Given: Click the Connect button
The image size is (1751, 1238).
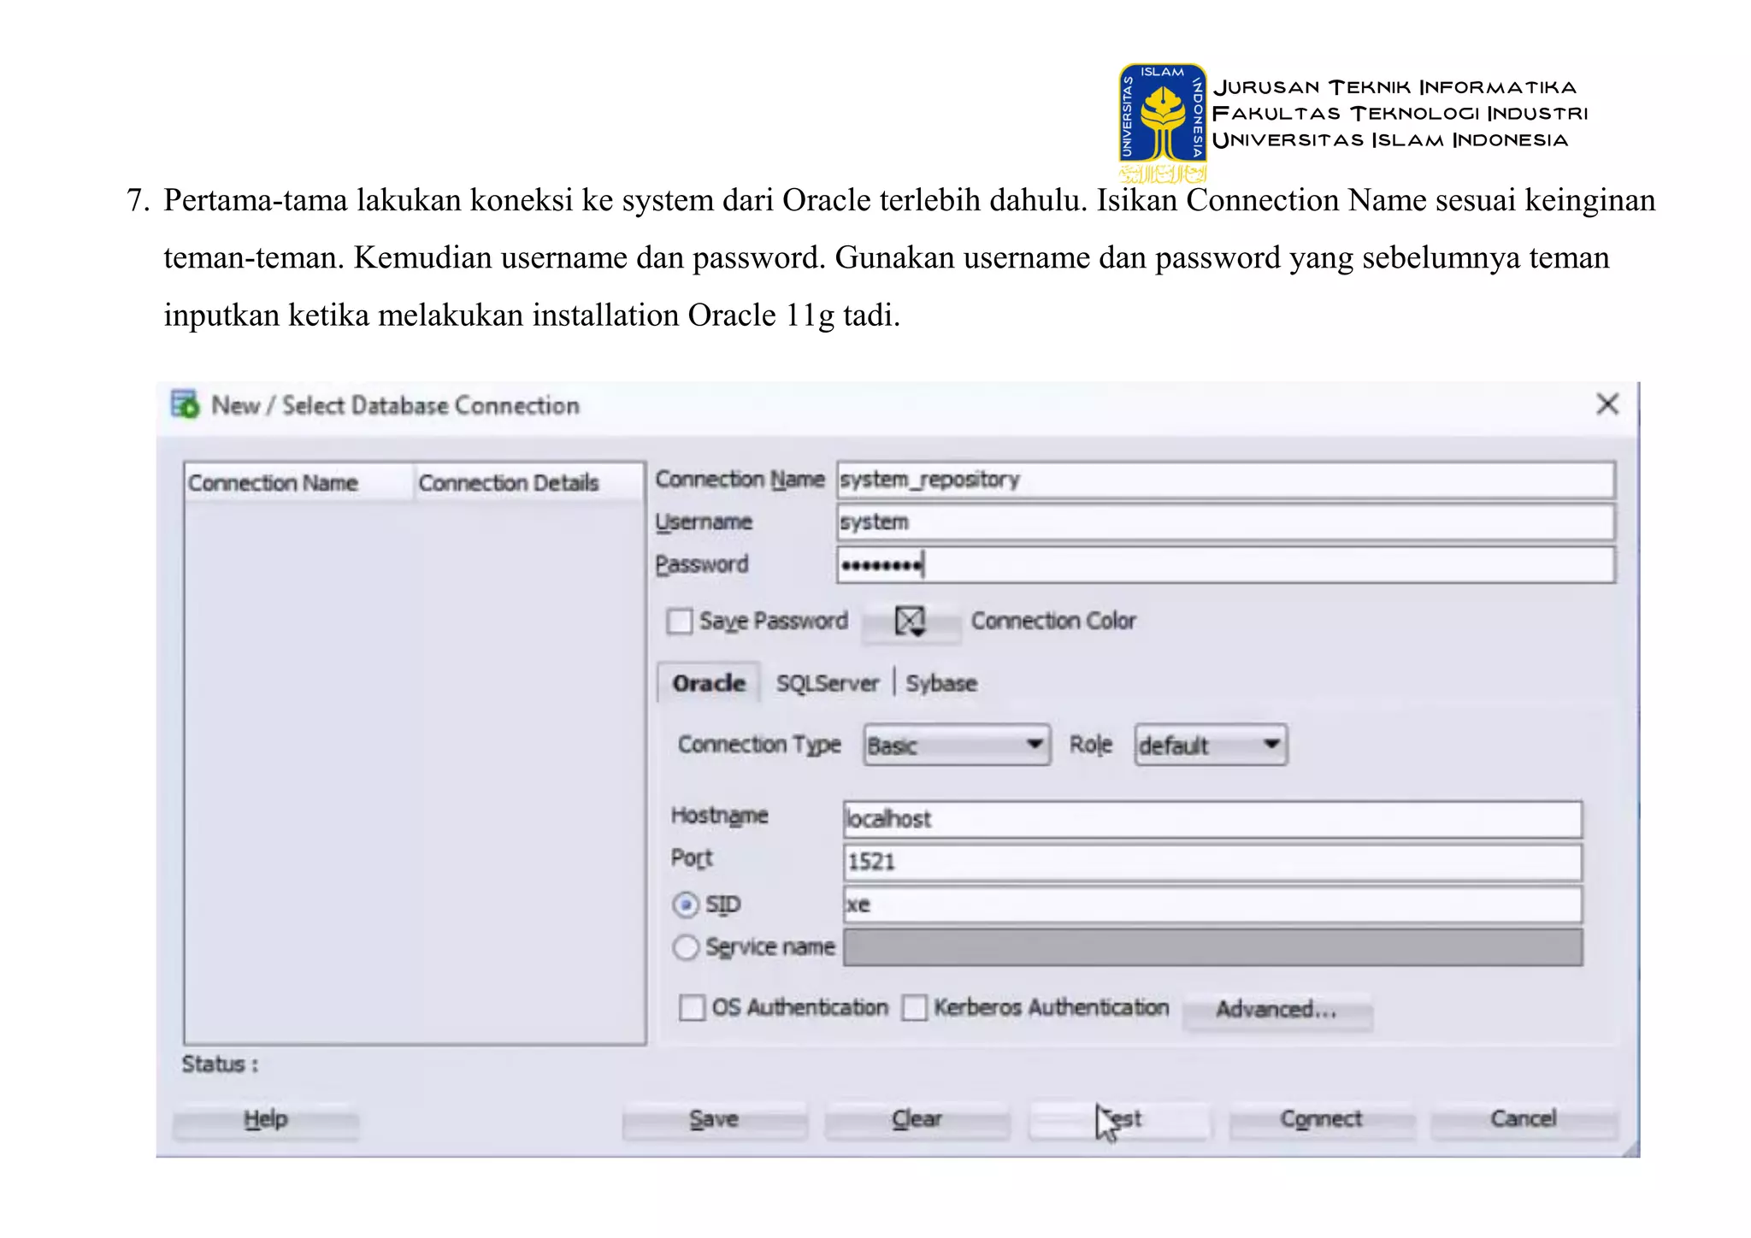Looking at the screenshot, I should pos(1322,1119).
